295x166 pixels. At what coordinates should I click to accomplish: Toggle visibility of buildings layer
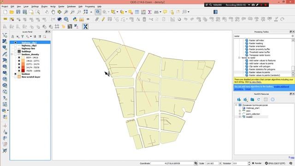[15, 51]
